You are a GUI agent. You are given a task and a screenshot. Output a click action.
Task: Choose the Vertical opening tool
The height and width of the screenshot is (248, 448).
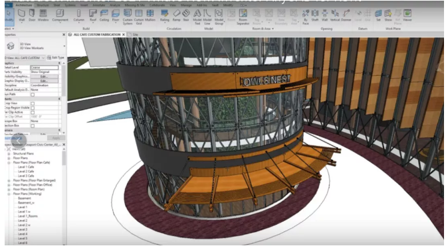tap(335, 16)
